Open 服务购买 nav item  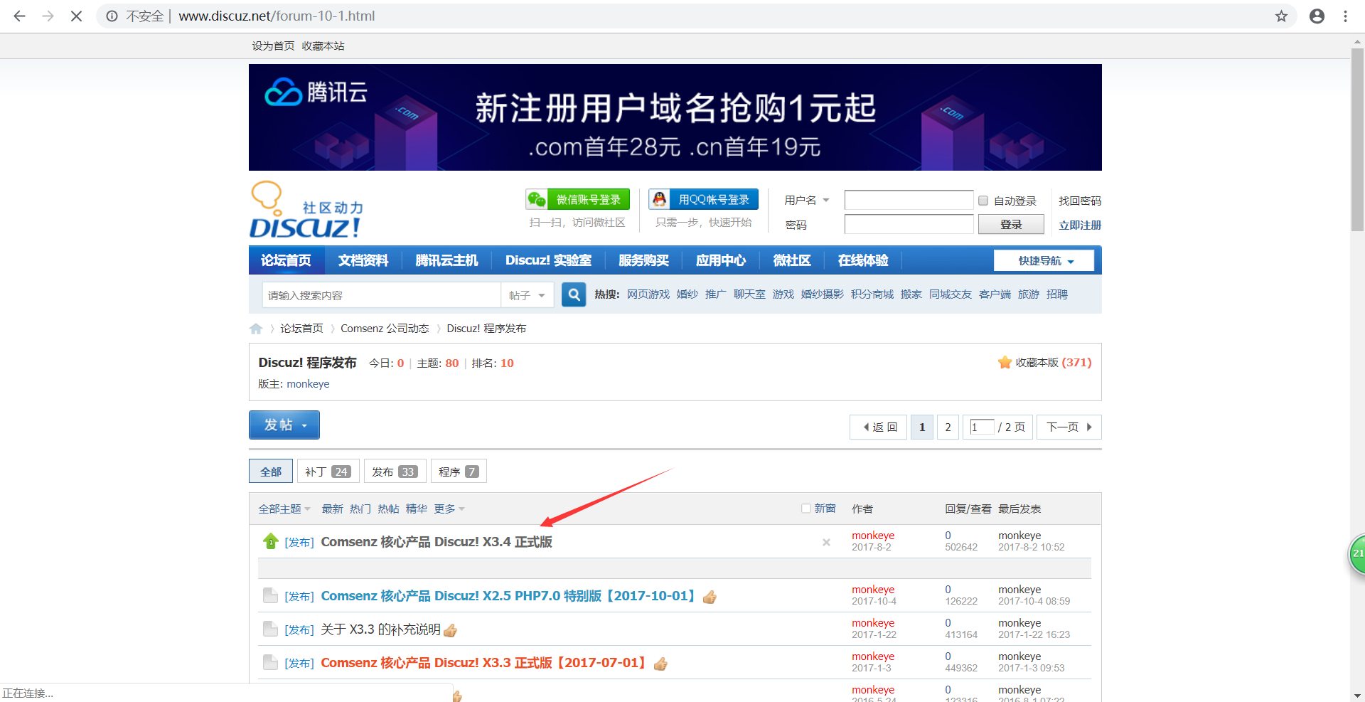(x=643, y=260)
